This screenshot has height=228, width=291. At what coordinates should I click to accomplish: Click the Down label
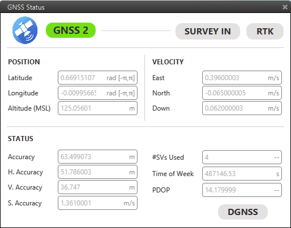(x=161, y=108)
